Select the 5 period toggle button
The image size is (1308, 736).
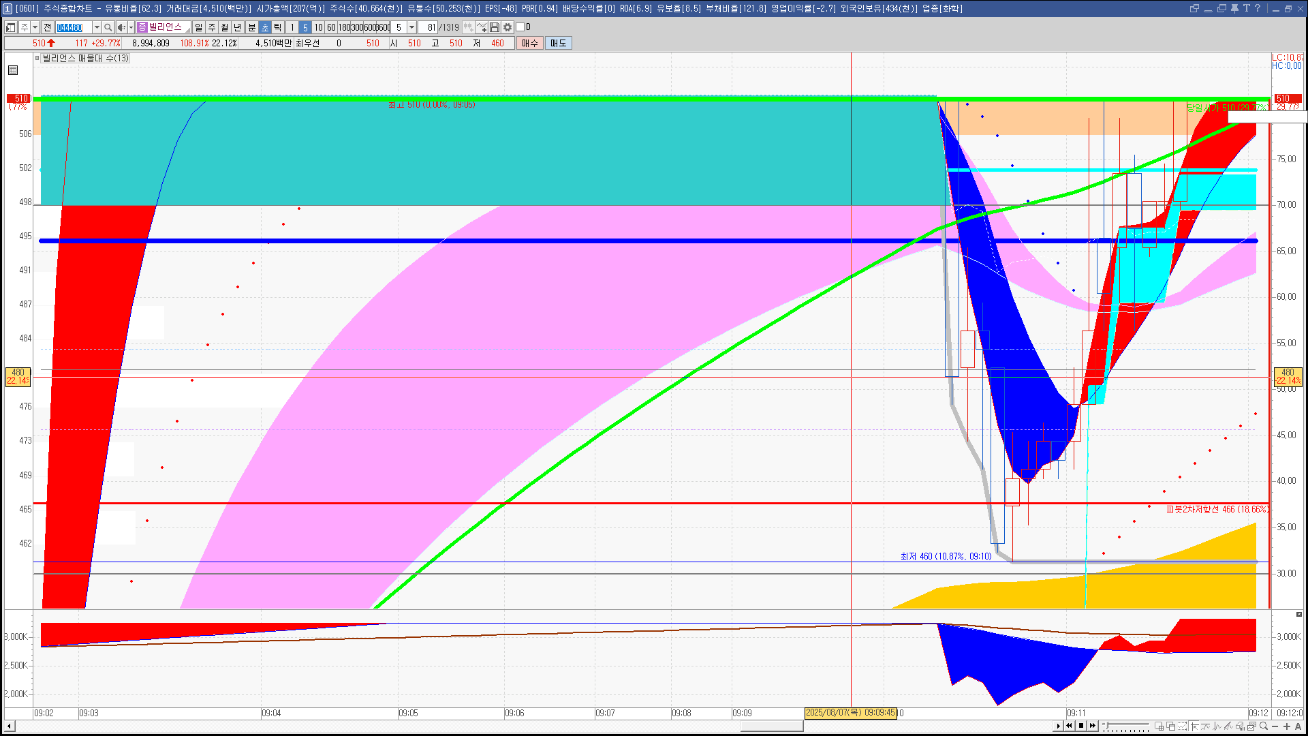(305, 27)
